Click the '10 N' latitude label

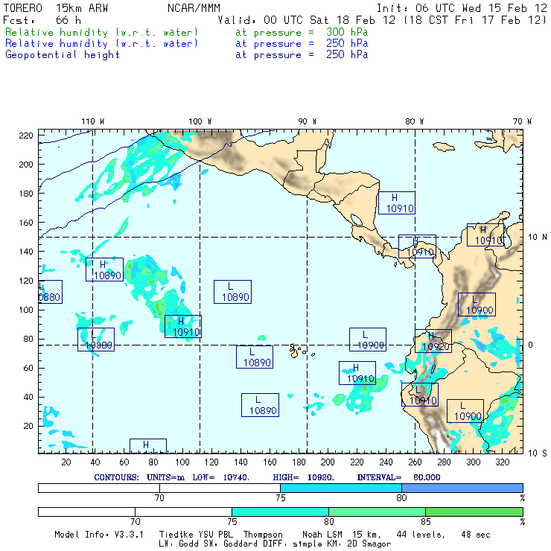538,238
